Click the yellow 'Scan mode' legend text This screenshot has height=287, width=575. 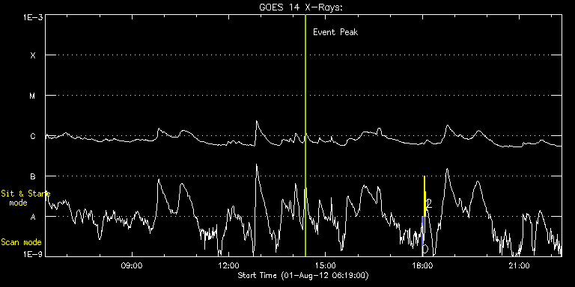click(x=21, y=242)
